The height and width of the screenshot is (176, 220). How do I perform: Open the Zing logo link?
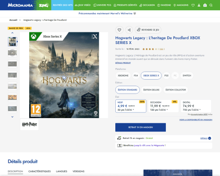click(44, 5)
